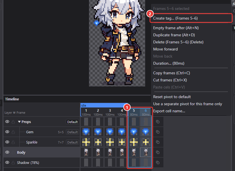Hide the Body layer
Screen dimensions: 235x171
coord(7,152)
